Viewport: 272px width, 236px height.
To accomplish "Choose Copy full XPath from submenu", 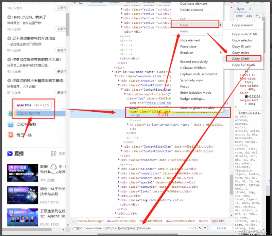I will 243,65.
